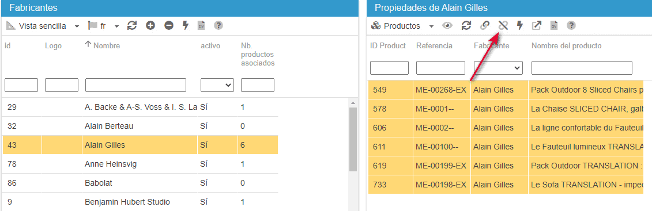This screenshot has width=652, height=211.
Task: Expand the Vista sencilla view dropdown
Action: [x=43, y=26]
